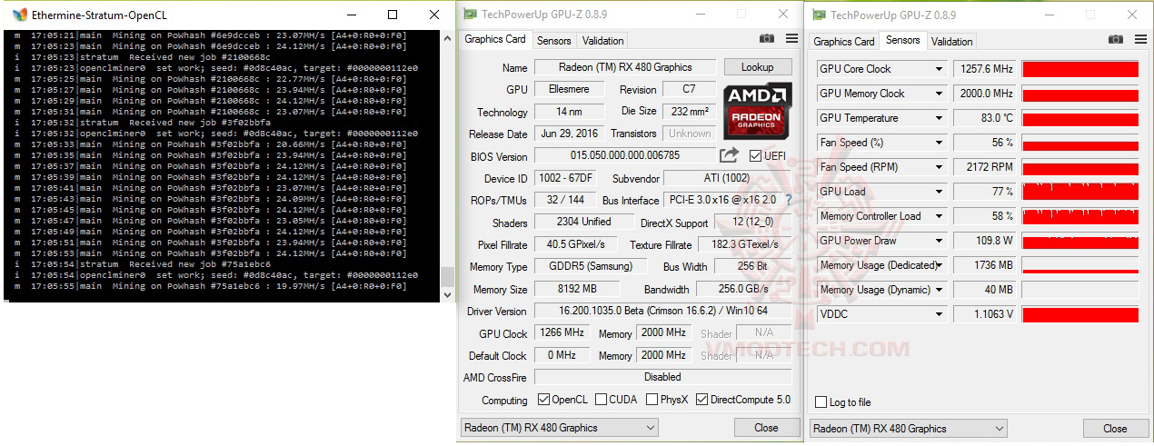The width and height of the screenshot is (1154, 446).
Task: Toggle the PhysX computing checkbox
Action: point(652,400)
